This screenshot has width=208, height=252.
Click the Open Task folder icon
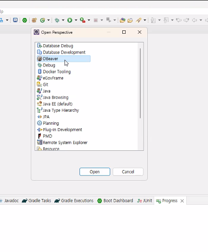[130, 20]
